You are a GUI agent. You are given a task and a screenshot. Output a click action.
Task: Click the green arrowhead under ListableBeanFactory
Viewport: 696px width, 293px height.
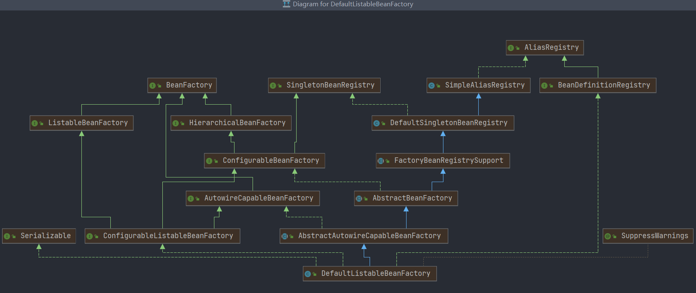point(81,134)
